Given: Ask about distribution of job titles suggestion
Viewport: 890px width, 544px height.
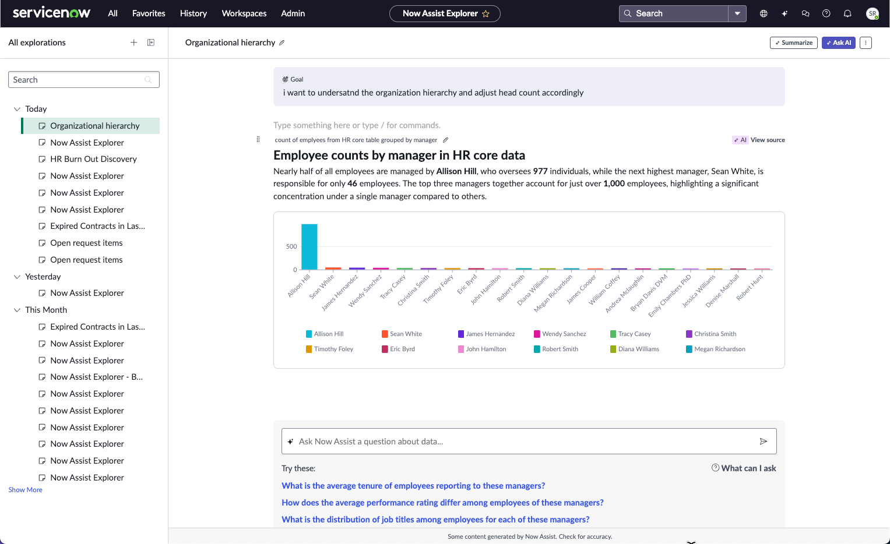Looking at the screenshot, I should tap(435, 520).
